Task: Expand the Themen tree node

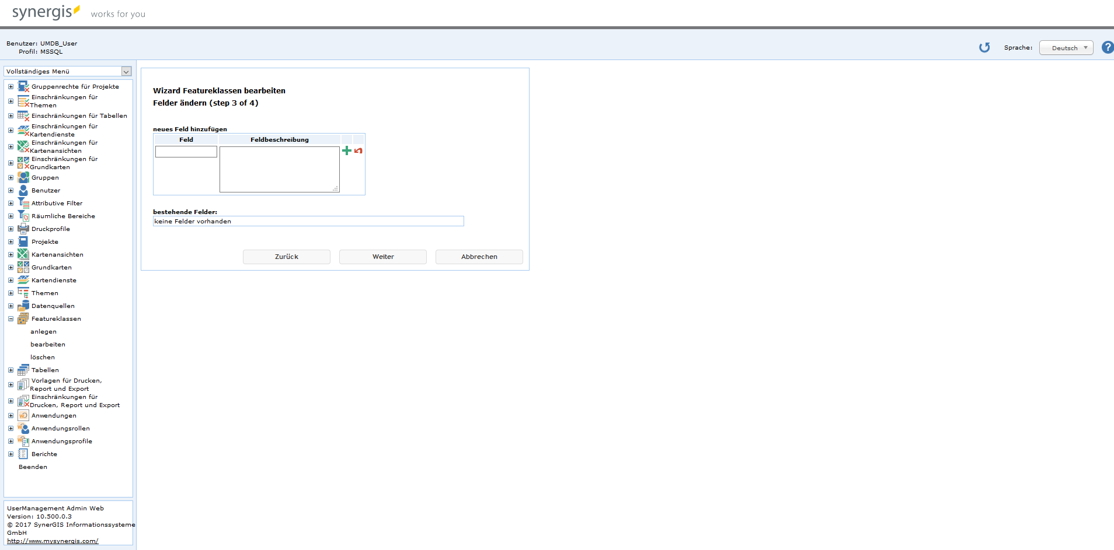Action: (10, 293)
